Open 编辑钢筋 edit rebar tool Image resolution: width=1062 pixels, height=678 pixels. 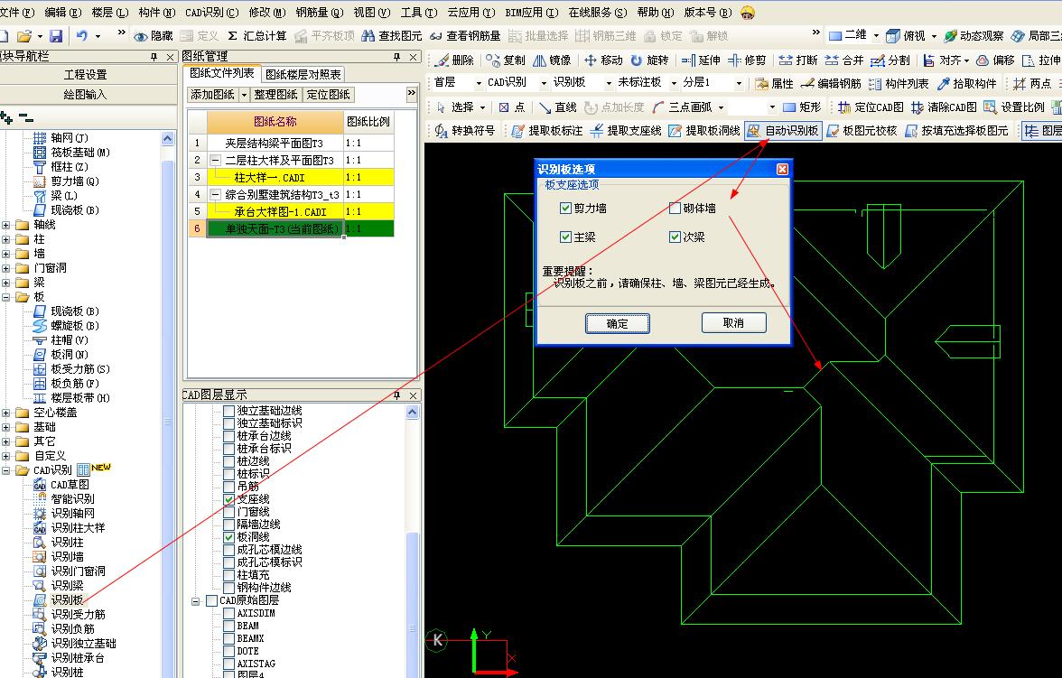[x=831, y=83]
